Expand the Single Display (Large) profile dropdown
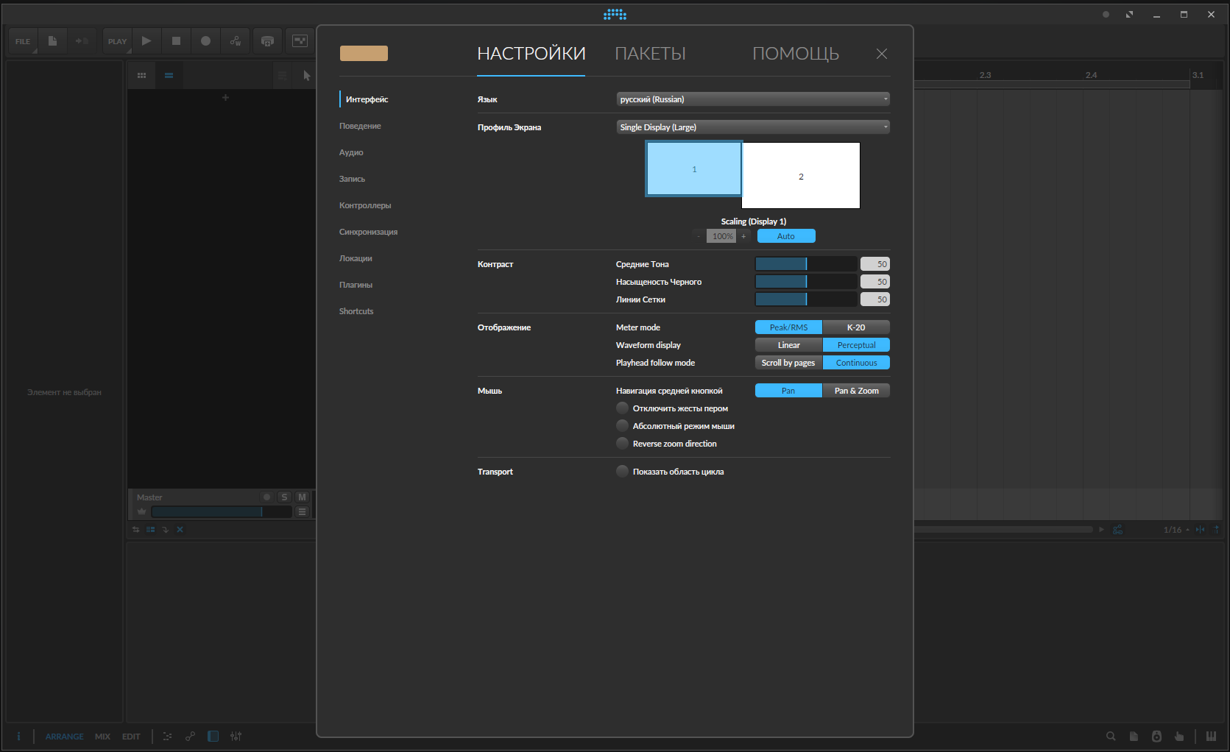Image resolution: width=1230 pixels, height=752 pixels. tap(752, 127)
